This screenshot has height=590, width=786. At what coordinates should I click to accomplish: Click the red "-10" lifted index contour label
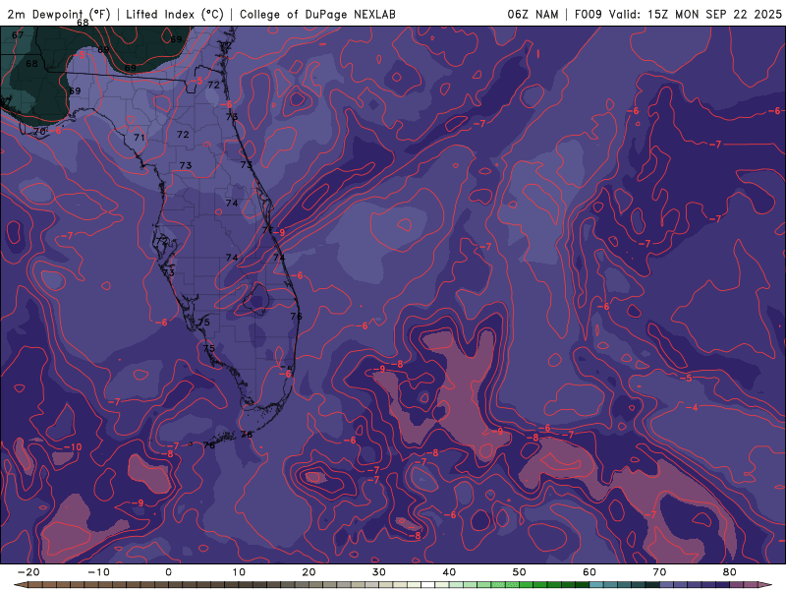73,447
